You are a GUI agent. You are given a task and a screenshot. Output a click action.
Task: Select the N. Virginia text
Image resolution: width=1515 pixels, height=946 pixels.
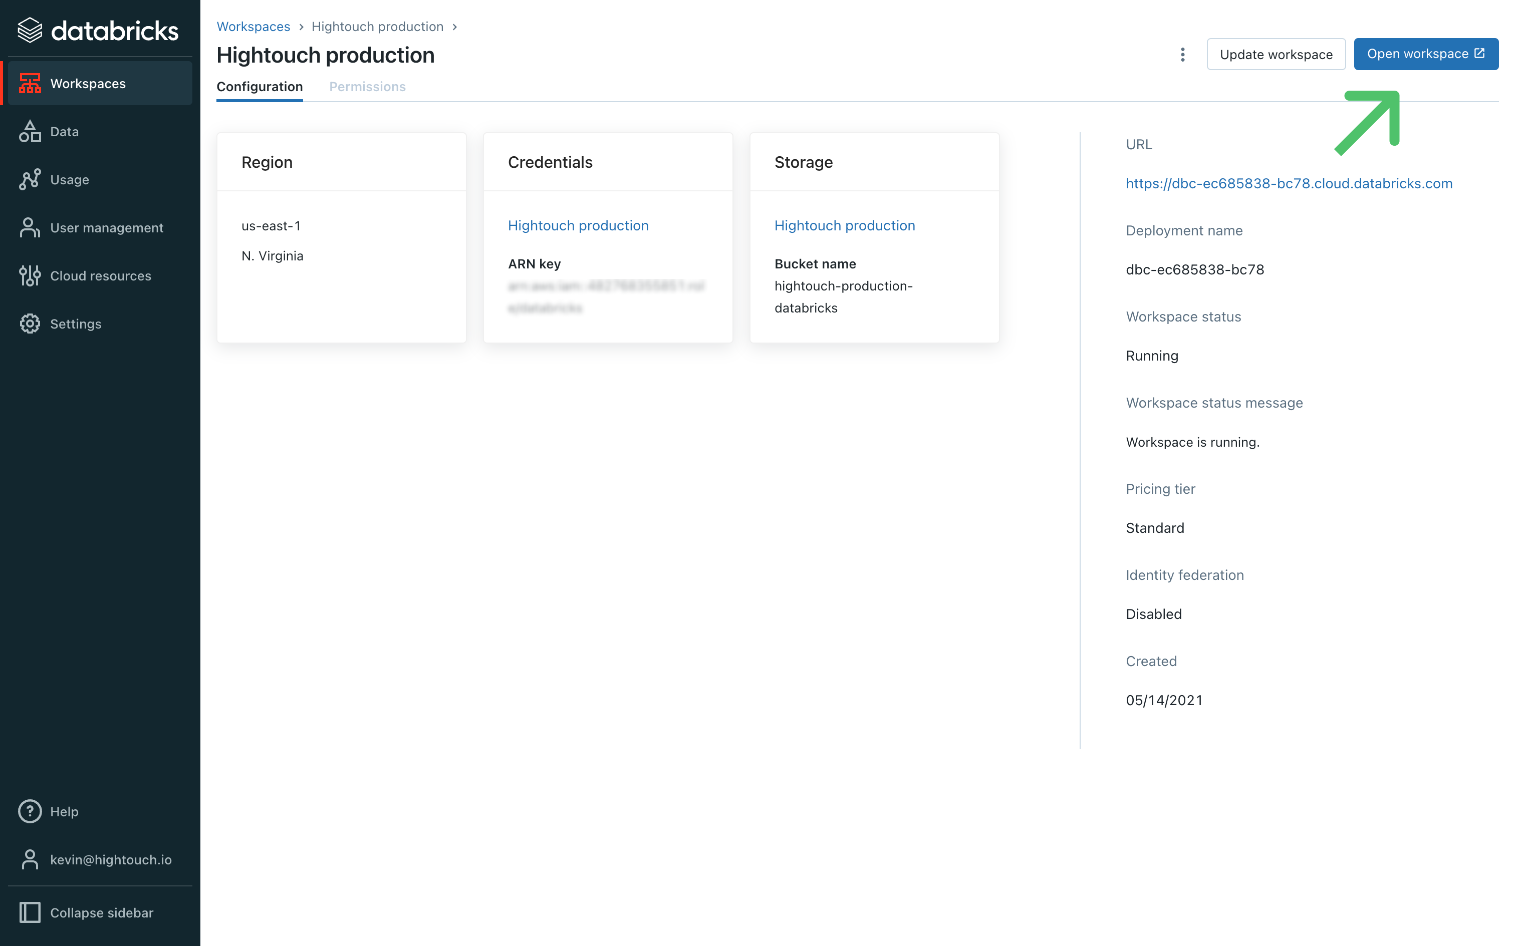coord(272,256)
